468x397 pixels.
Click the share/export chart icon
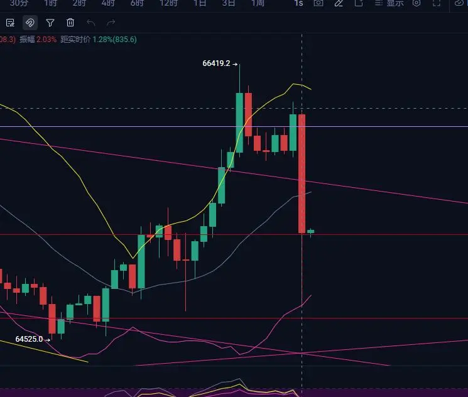(x=359, y=3)
